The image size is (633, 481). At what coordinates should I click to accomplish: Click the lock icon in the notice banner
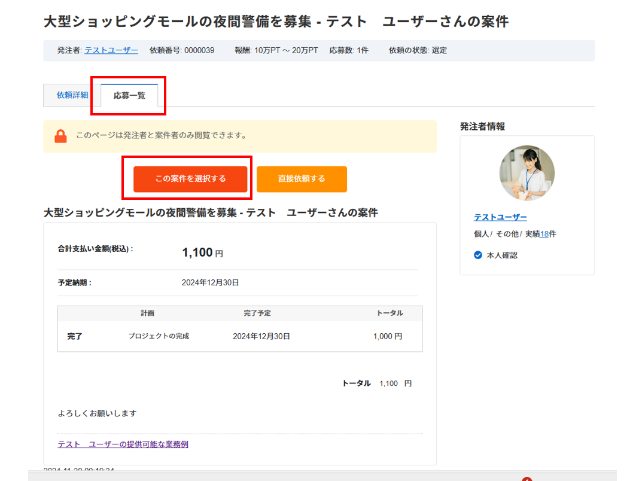click(x=60, y=136)
